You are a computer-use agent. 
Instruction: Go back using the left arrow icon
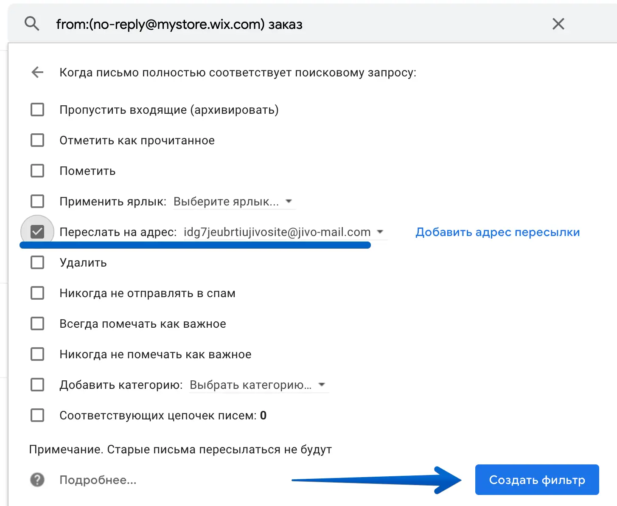[x=38, y=73]
